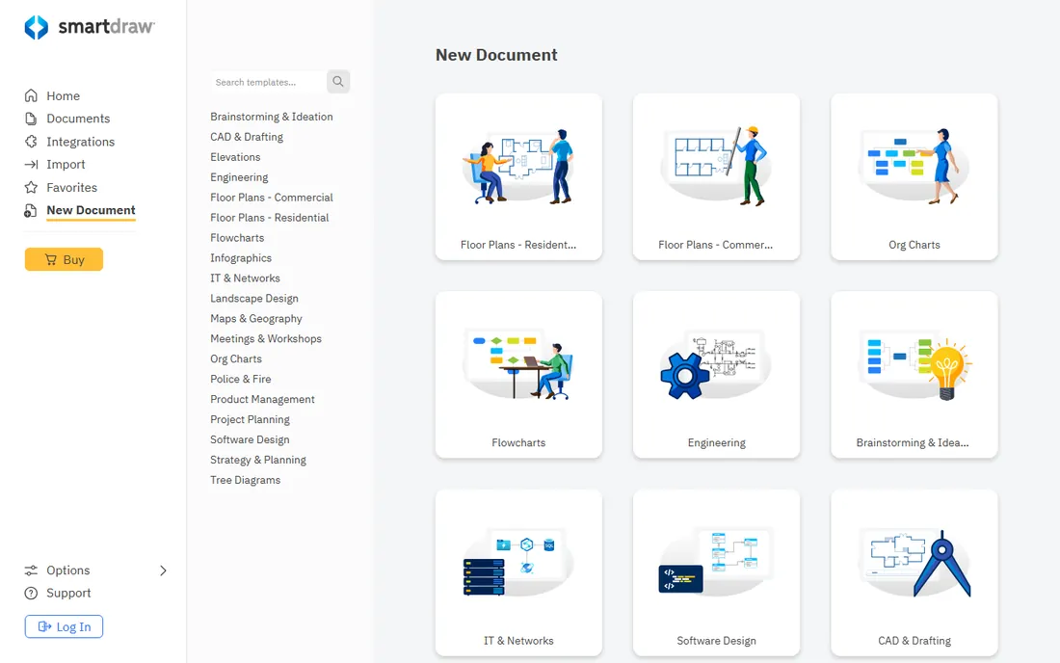Open the Options menu label
This screenshot has height=663, width=1060.
tap(67, 570)
